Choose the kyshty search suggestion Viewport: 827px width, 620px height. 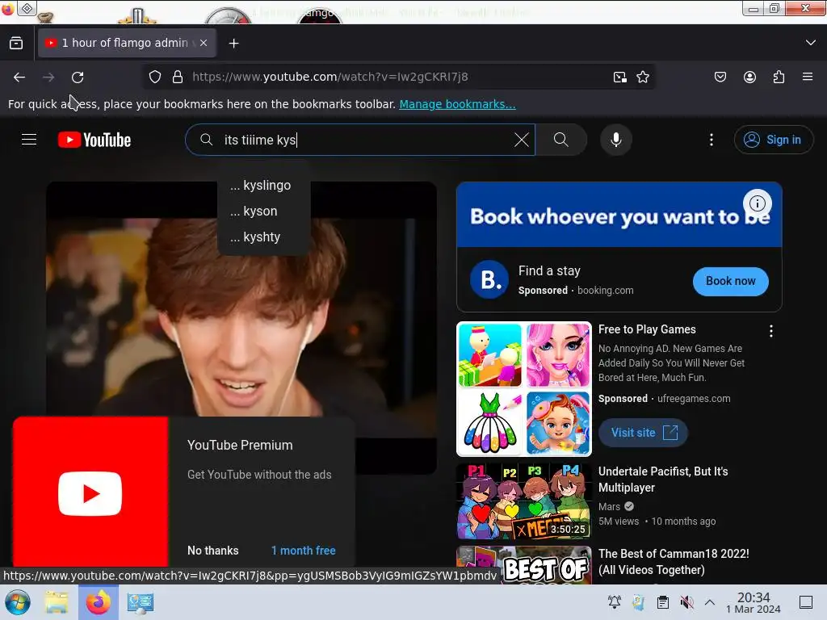(x=264, y=237)
